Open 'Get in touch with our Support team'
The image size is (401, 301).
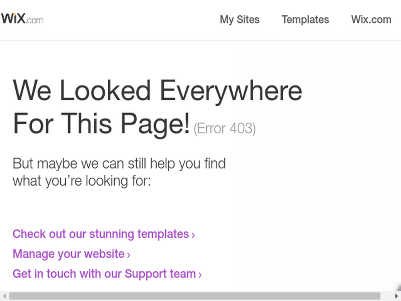pyautogui.click(x=104, y=274)
